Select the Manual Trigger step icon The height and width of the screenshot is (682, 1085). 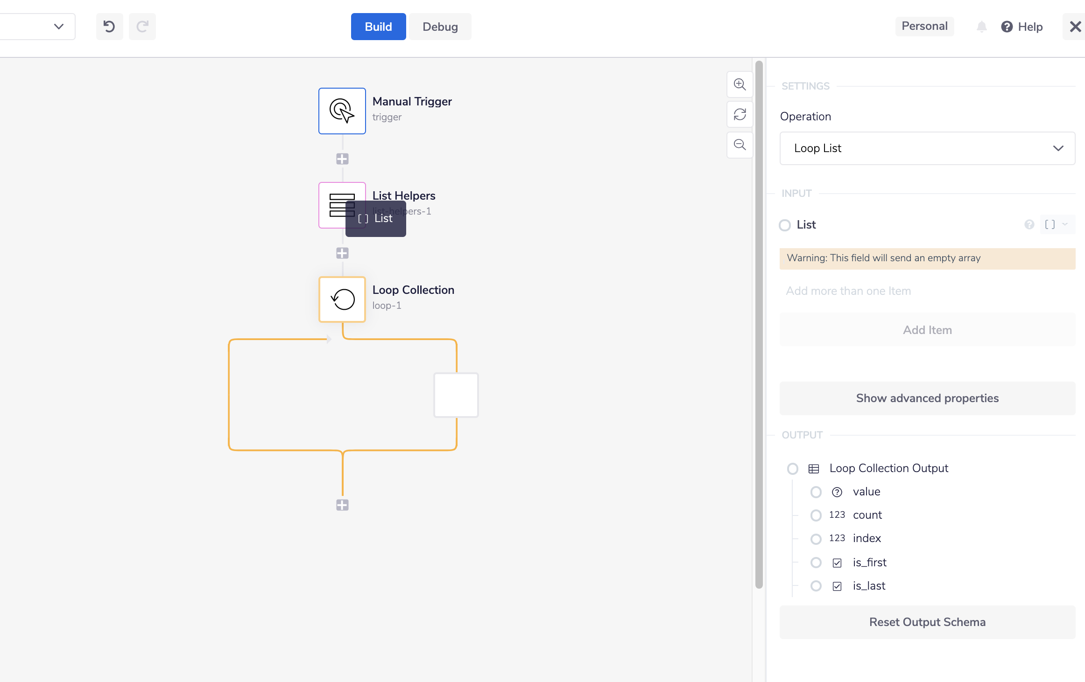coord(342,111)
